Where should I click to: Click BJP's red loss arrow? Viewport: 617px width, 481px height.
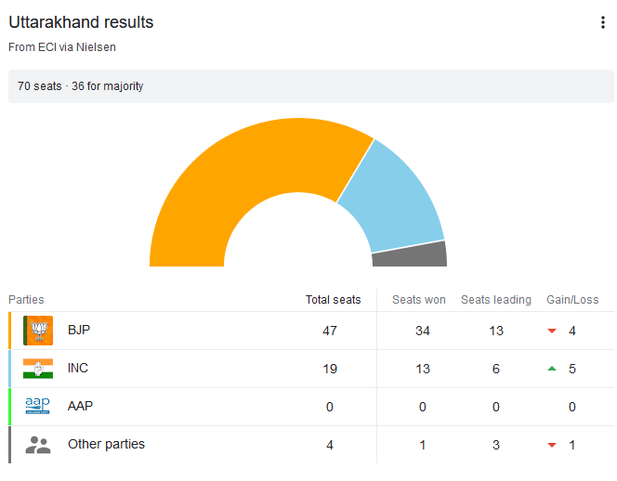[x=552, y=331]
